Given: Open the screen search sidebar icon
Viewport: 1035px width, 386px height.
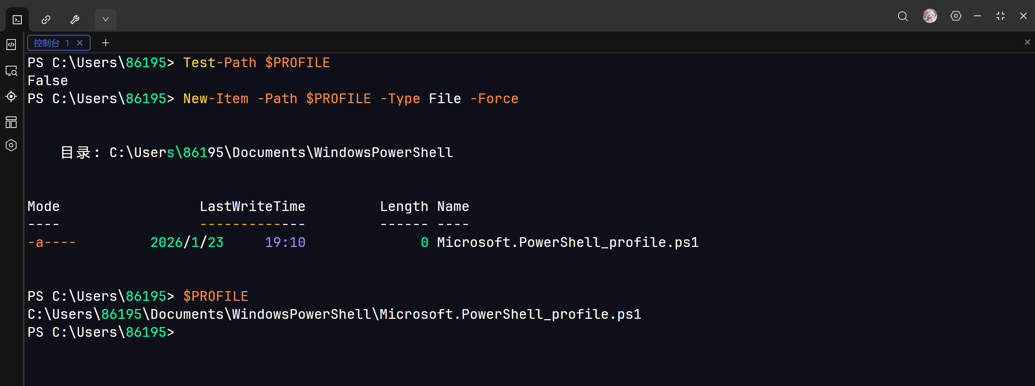Looking at the screenshot, I should tap(11, 71).
